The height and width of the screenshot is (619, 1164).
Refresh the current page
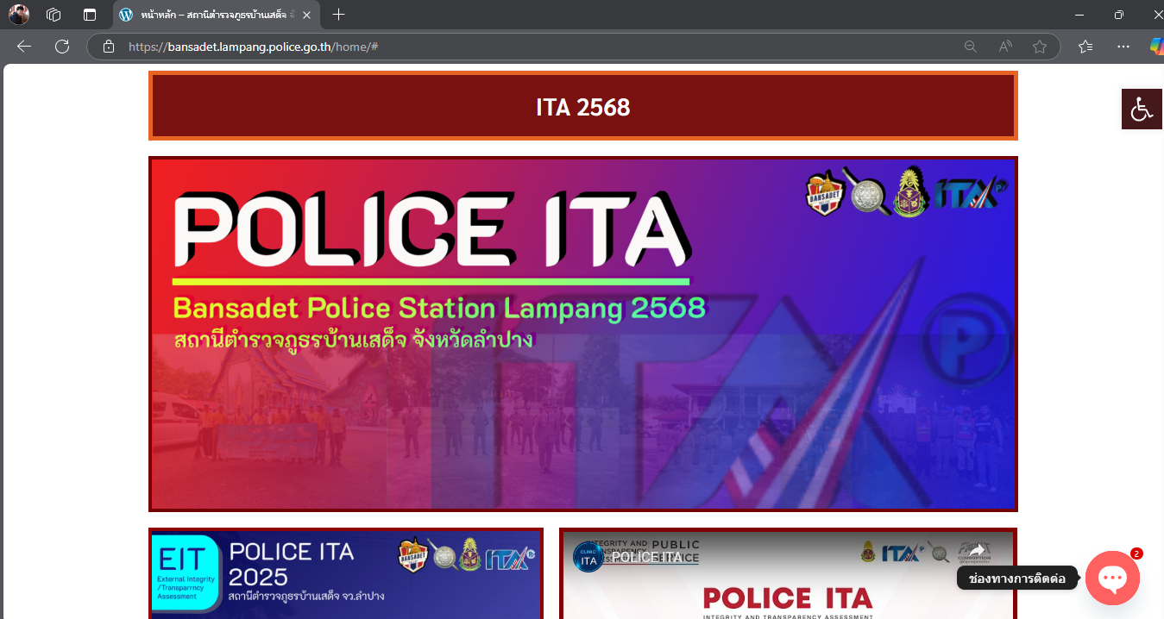tap(62, 47)
